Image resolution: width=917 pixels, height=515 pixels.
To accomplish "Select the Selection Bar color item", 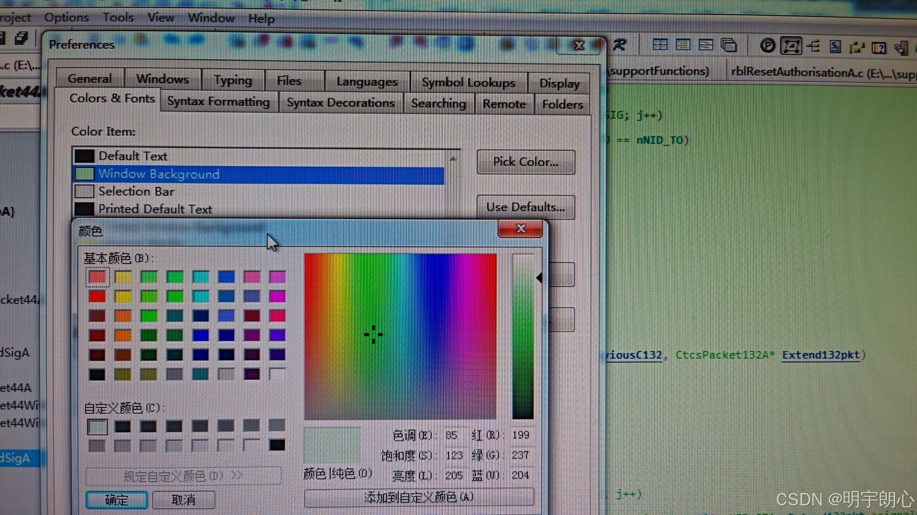I will 136,191.
